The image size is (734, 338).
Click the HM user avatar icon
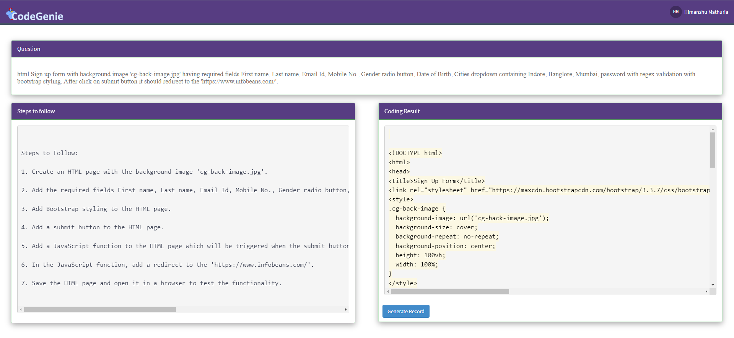coord(675,12)
